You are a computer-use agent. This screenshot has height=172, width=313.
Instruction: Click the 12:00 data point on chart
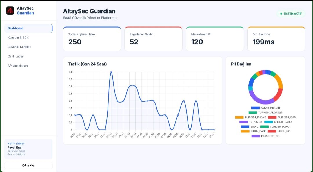[x=196, y=101]
